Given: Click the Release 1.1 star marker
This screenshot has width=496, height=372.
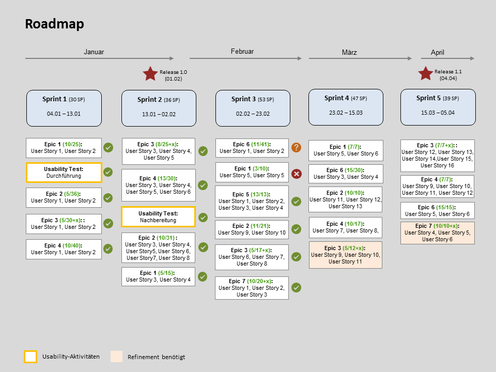Looking at the screenshot, I should coord(425,73).
